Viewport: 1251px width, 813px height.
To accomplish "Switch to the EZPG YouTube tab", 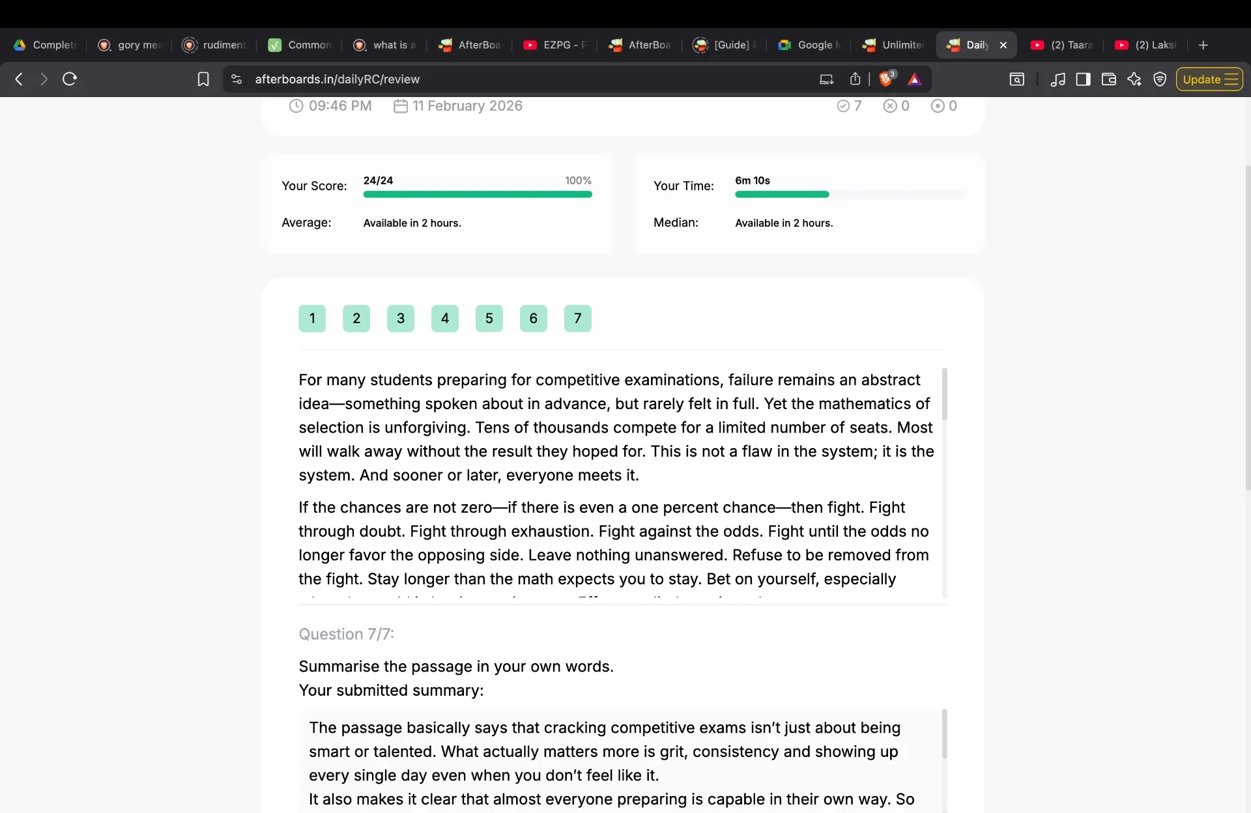I will [554, 45].
